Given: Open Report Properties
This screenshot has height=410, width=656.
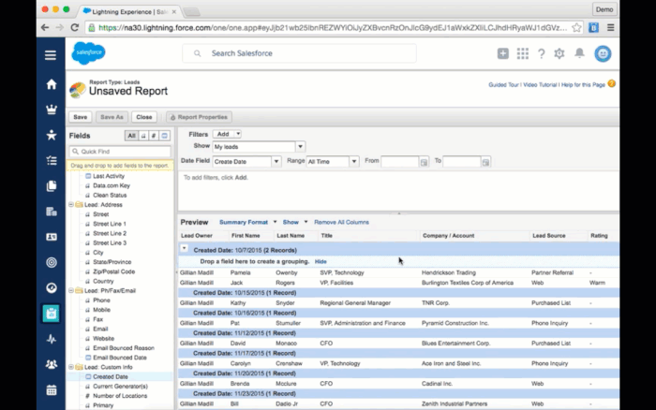Looking at the screenshot, I should click(x=199, y=117).
